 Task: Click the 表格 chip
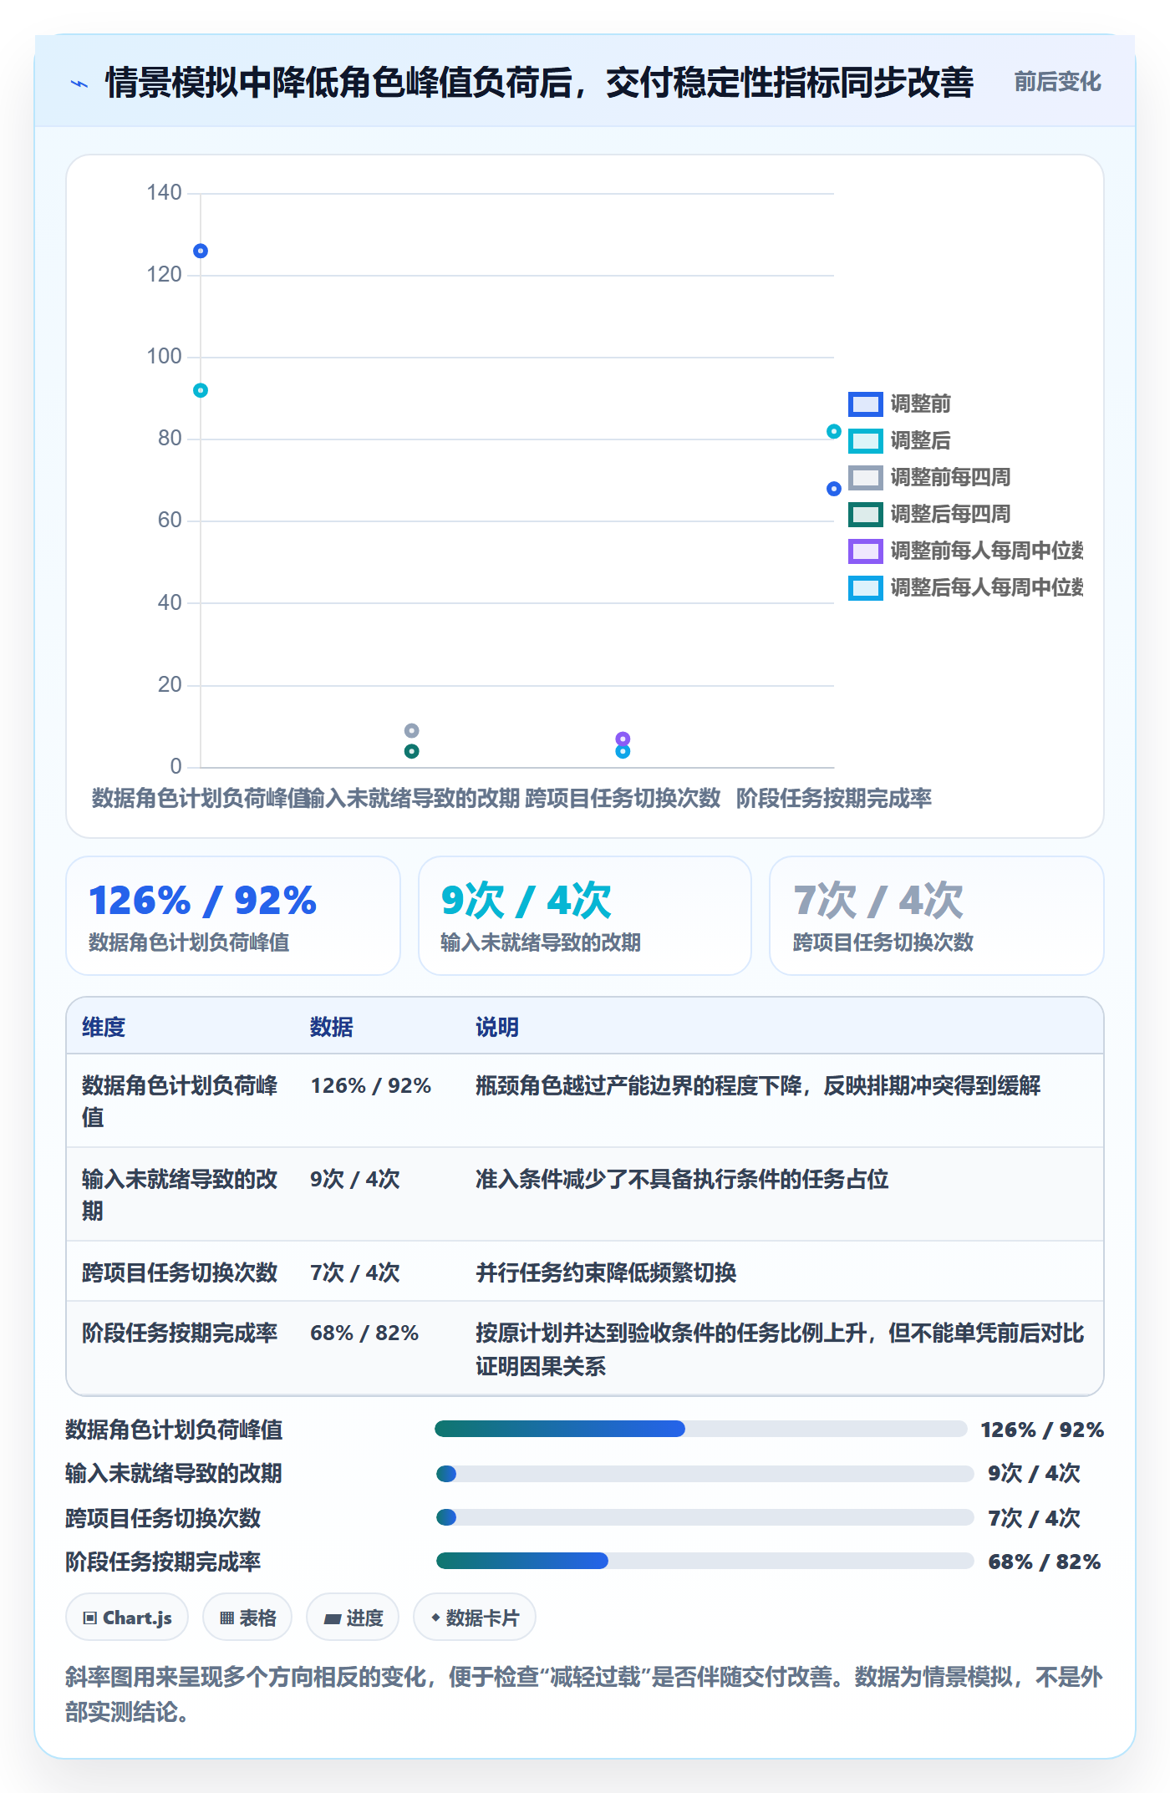tap(247, 1618)
